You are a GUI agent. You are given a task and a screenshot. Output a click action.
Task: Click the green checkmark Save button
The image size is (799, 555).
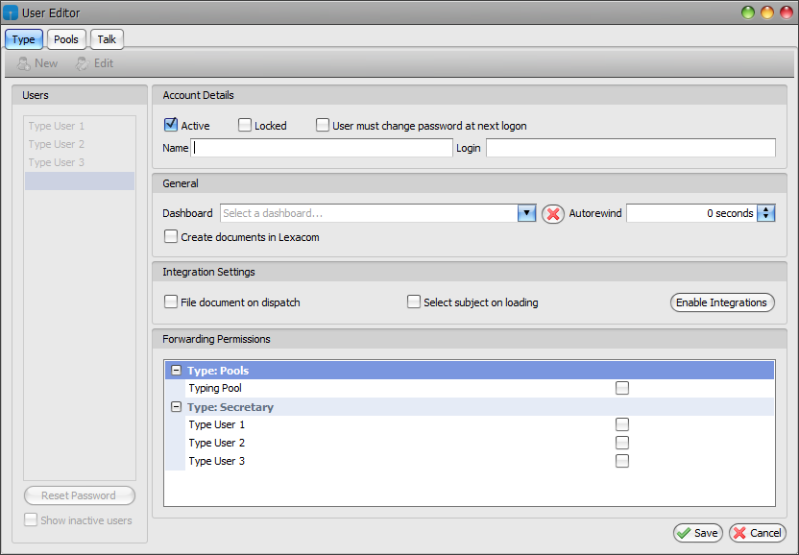[698, 533]
